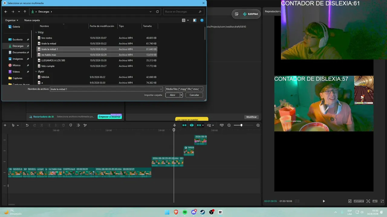This screenshot has height=217, width=387.
Task: Create a new folder with Nueva carpeta
Action: click(32, 20)
